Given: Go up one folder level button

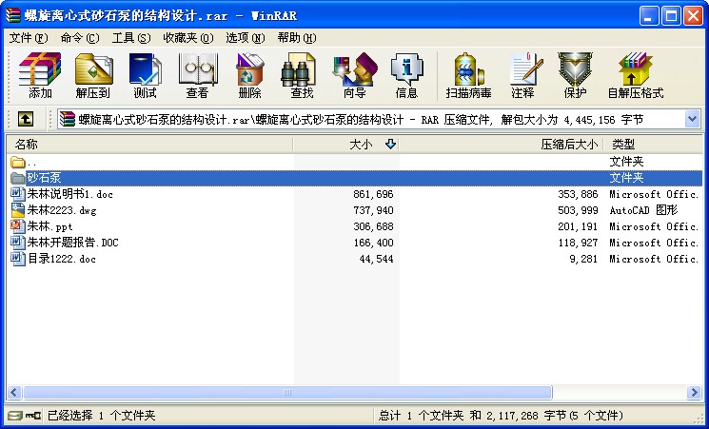Looking at the screenshot, I should [x=26, y=119].
